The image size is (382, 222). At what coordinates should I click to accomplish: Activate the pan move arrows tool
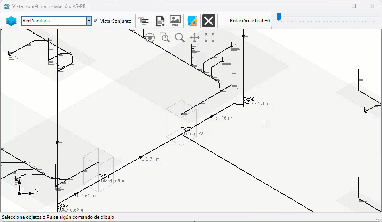195,38
